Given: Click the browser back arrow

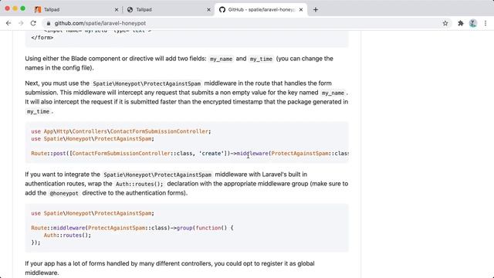Looking at the screenshot, I should 8,23.
